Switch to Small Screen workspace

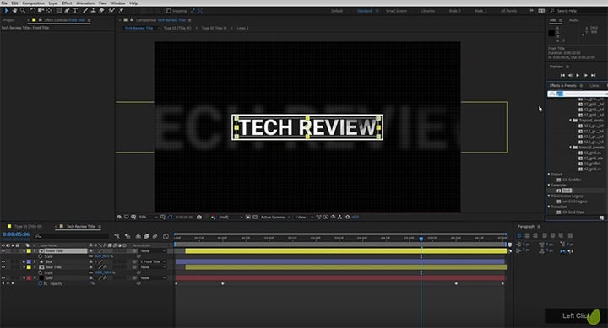(x=396, y=11)
